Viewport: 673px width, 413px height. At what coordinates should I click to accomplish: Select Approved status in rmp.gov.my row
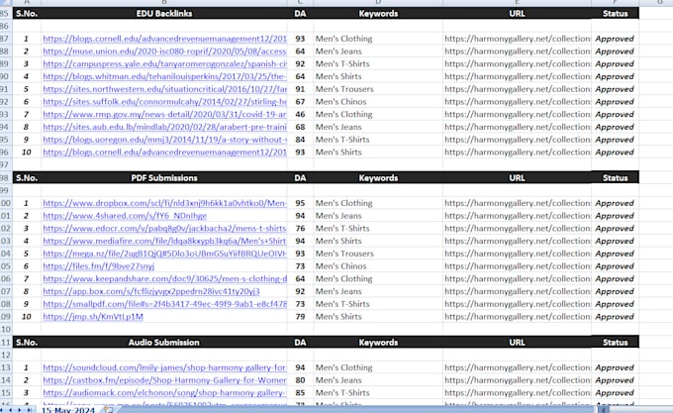615,115
